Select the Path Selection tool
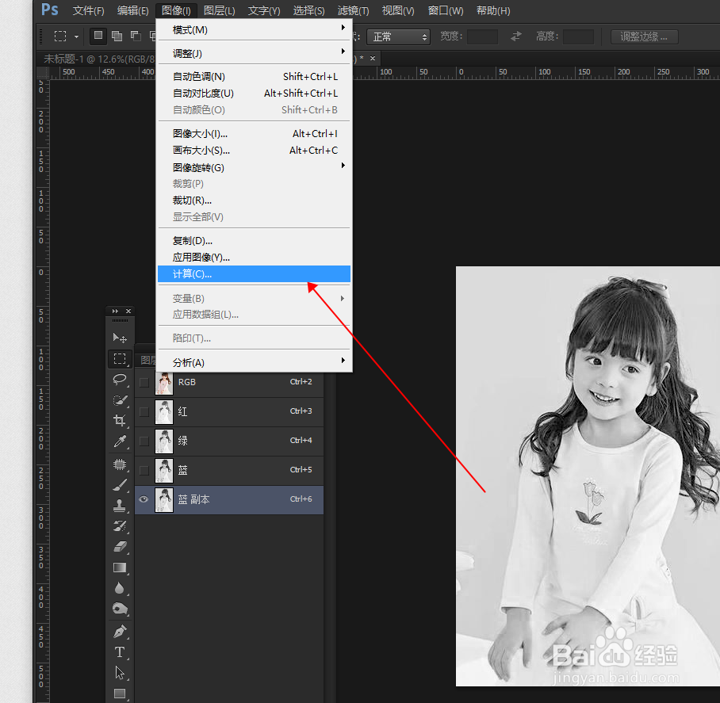The width and height of the screenshot is (720, 703). pos(120,673)
